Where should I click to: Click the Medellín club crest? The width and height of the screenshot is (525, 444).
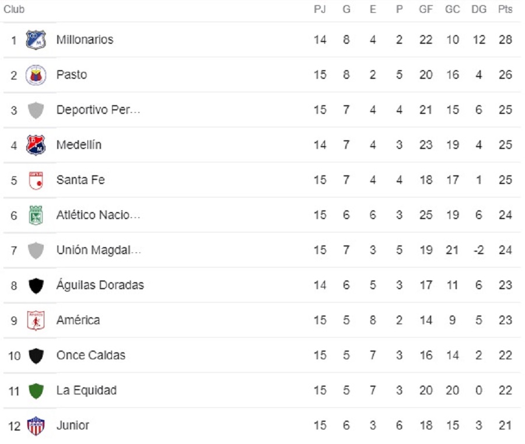(36, 145)
